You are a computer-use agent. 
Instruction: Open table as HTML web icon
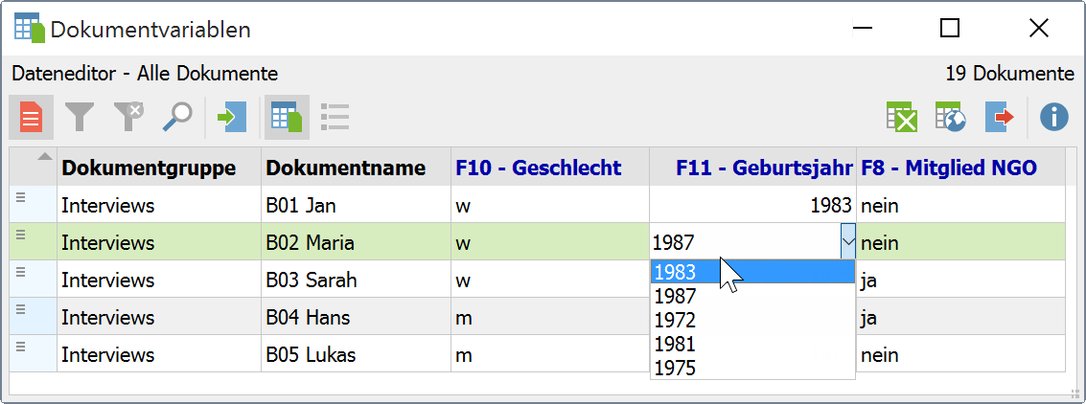click(x=950, y=117)
